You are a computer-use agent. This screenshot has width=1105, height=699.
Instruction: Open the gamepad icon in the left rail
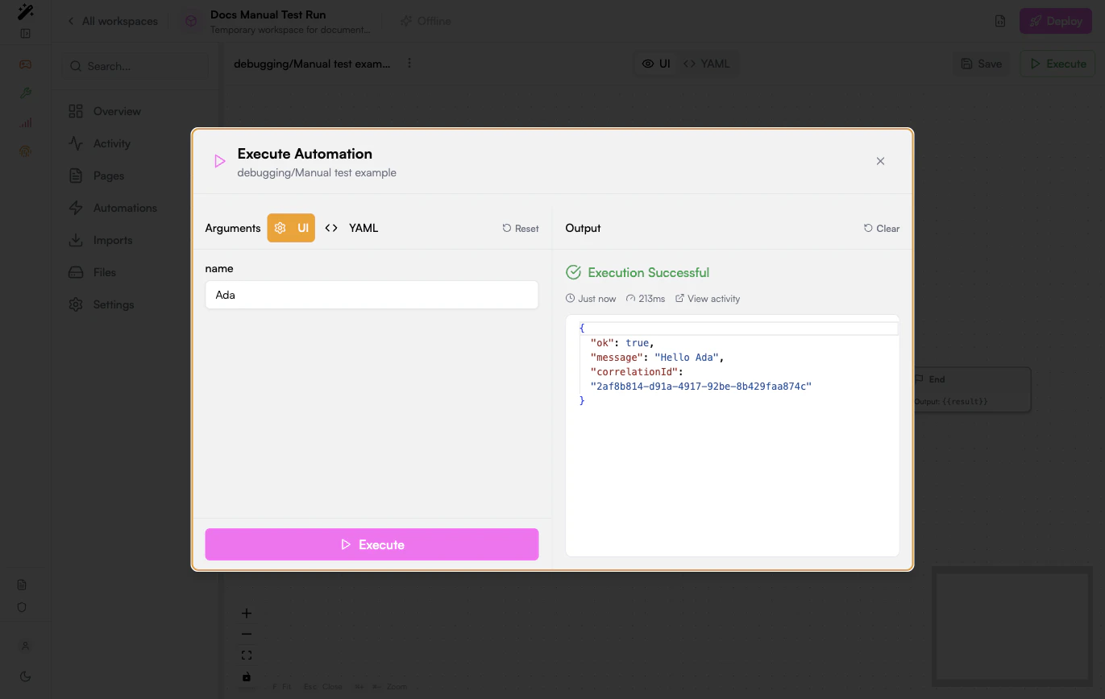(25, 64)
